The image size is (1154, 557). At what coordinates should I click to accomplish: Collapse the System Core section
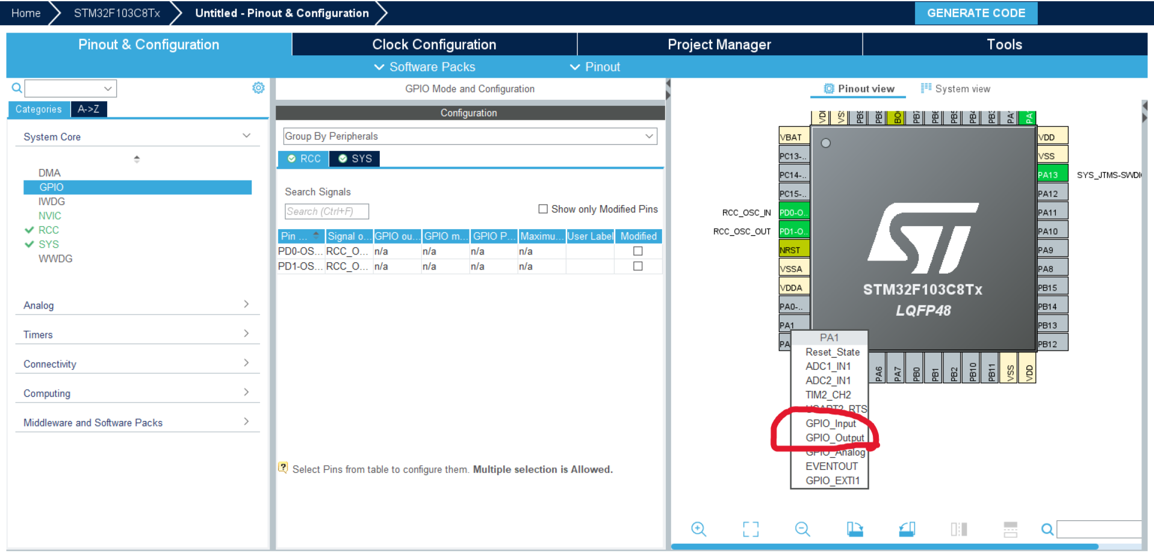[x=246, y=136]
